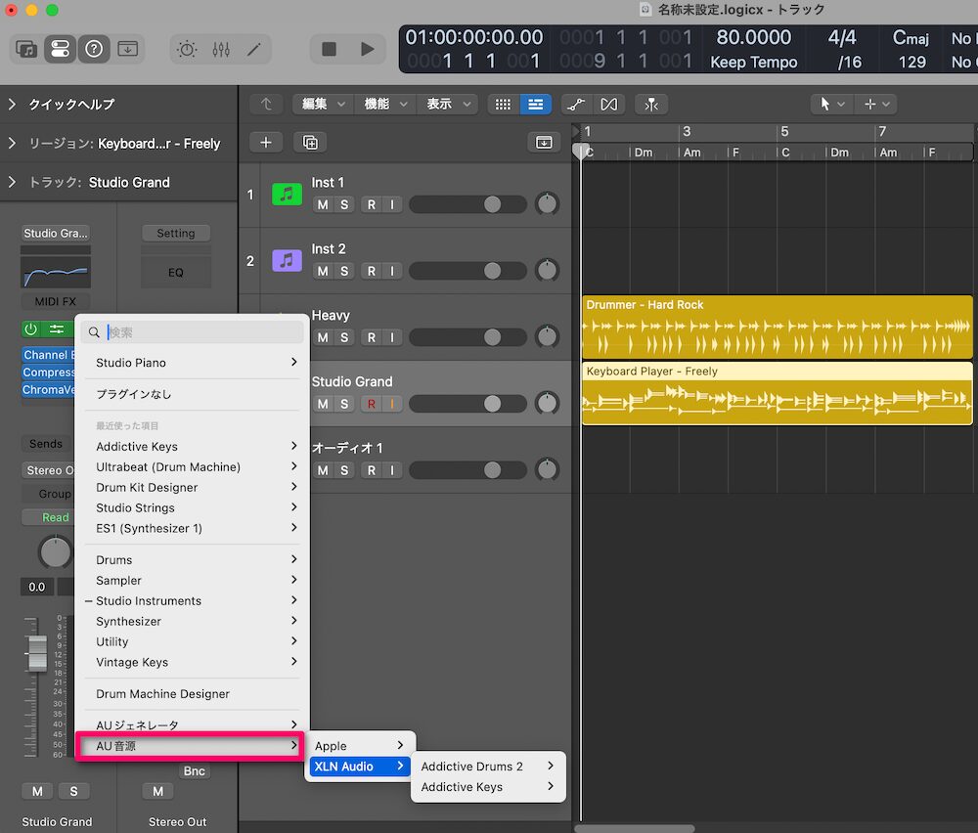This screenshot has height=833, width=978.
Task: Click the track header download icon
Action: pos(544,142)
